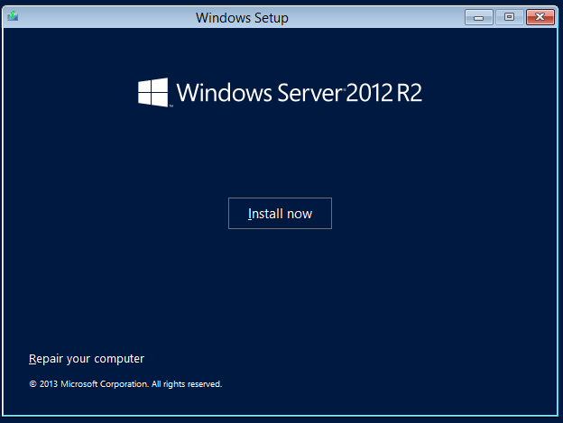The image size is (563, 423).
Task: Click the underlined R in Repair
Action: (32, 358)
